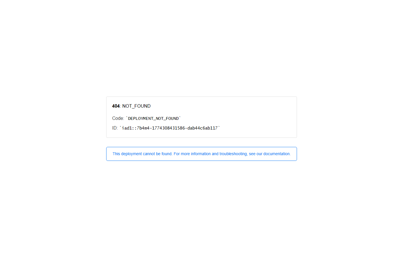
Task: Click the bold '404' status number
Action: click(x=116, y=106)
